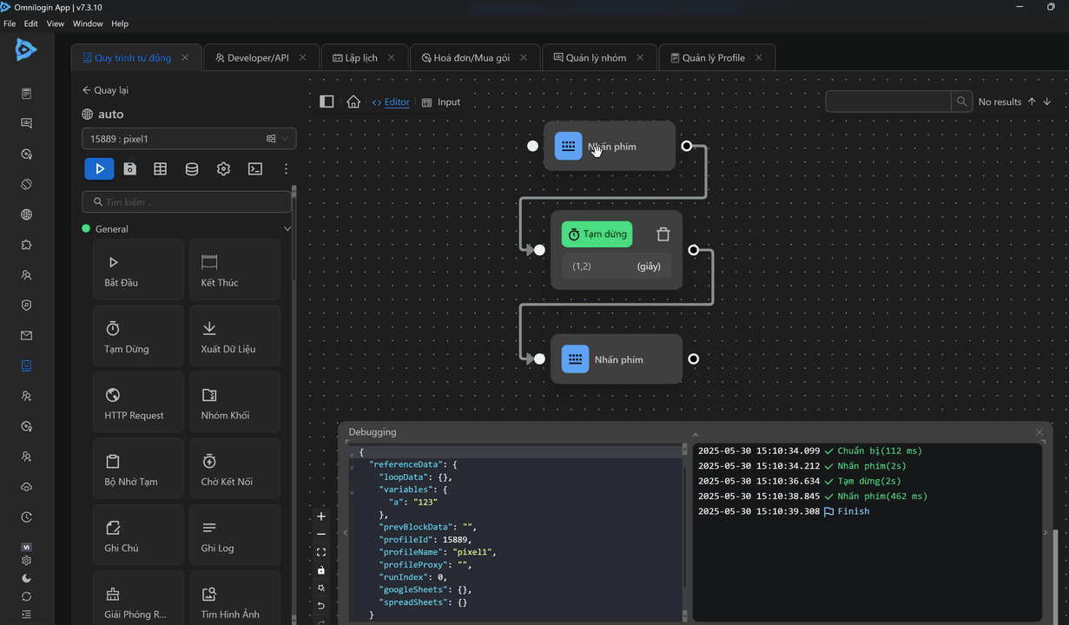The height and width of the screenshot is (625, 1069).
Task: Toggle the canvas lock icon
Action: (321, 570)
